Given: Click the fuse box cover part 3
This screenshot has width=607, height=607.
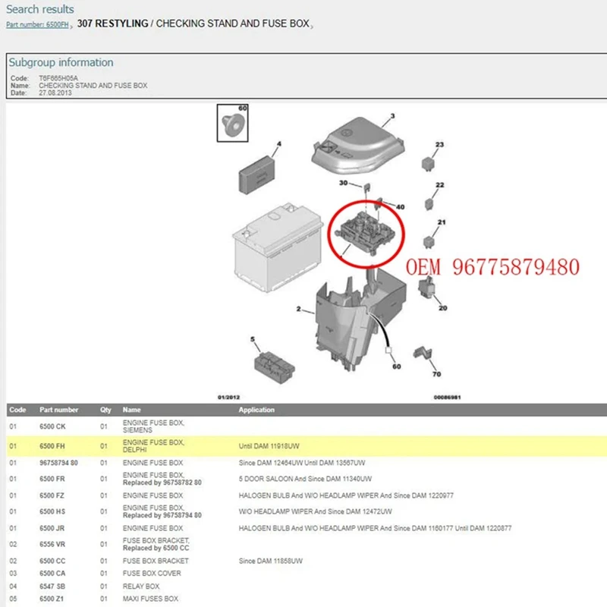Looking at the screenshot, I should click(358, 146).
